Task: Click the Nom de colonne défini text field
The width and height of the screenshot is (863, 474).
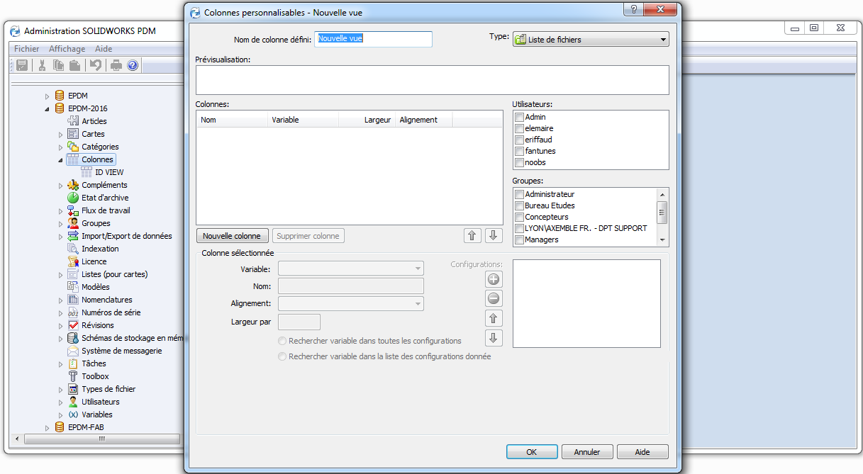Action: pyautogui.click(x=374, y=39)
